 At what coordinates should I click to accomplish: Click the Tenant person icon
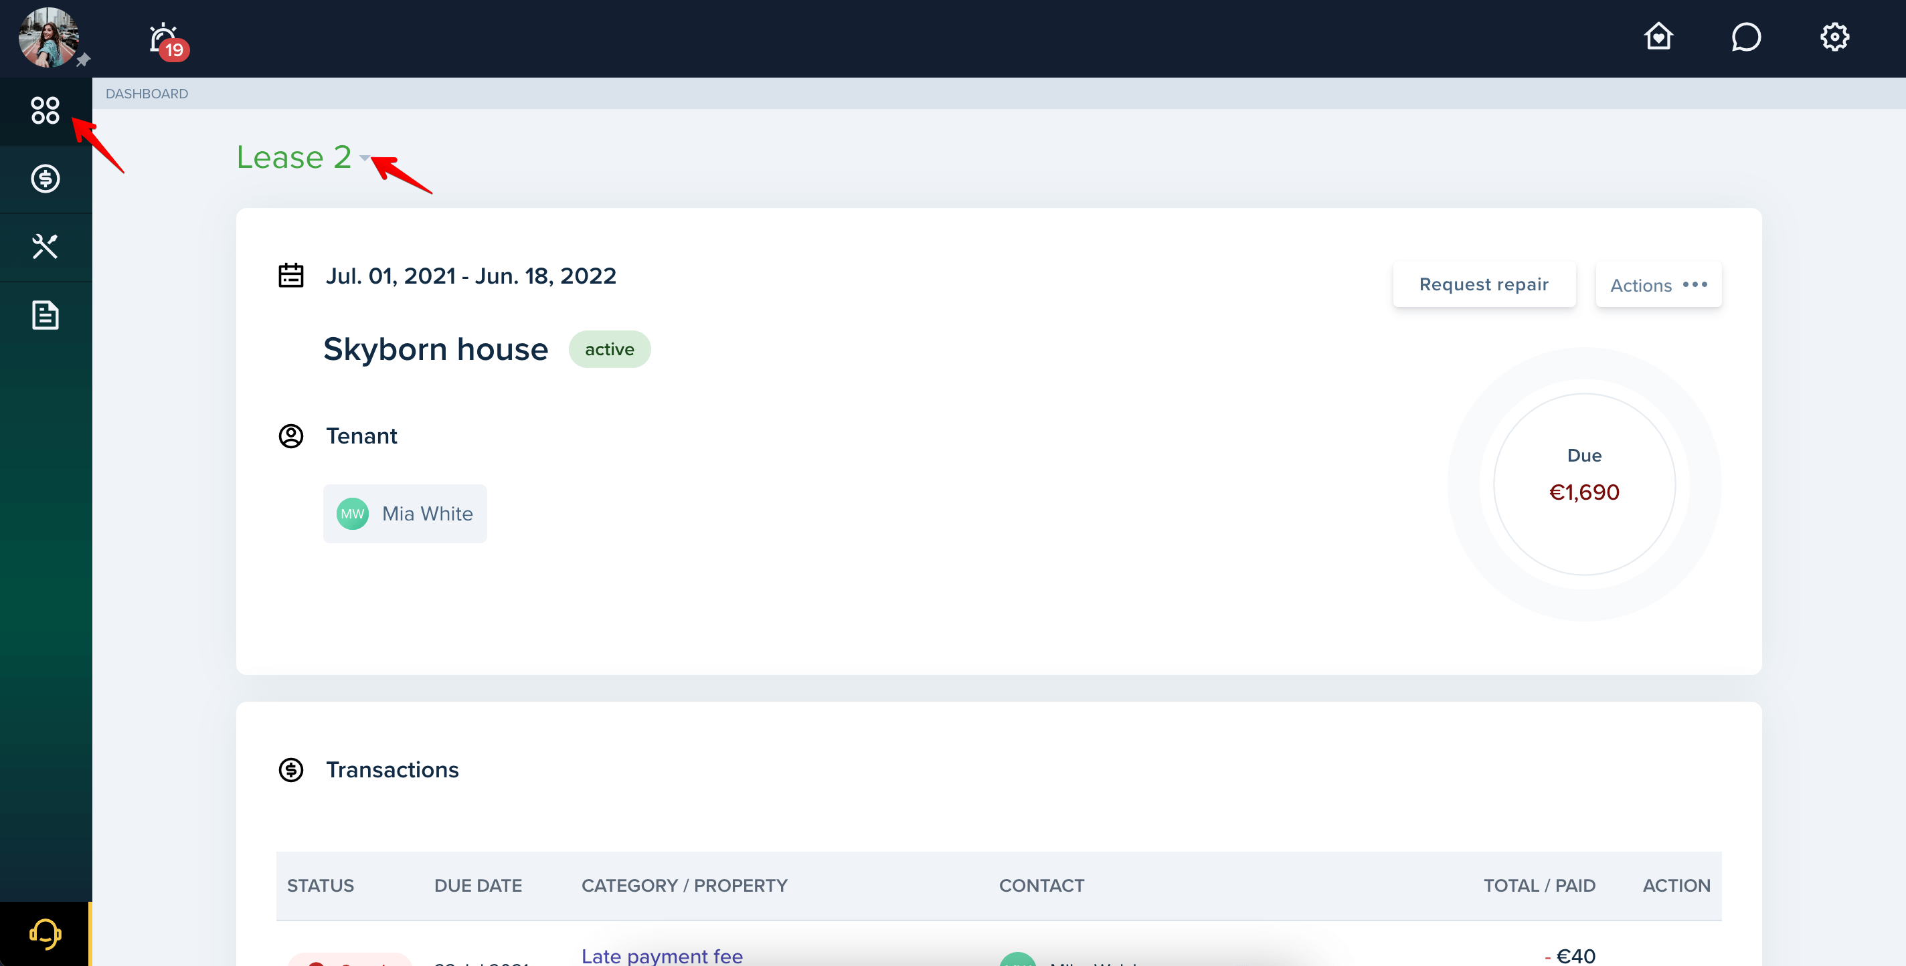point(290,436)
